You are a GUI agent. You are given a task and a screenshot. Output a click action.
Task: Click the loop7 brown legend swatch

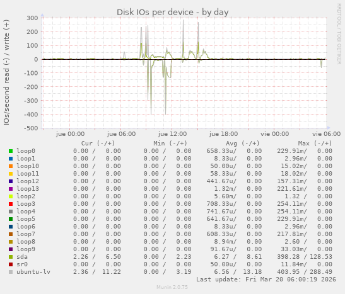pos(11,234)
